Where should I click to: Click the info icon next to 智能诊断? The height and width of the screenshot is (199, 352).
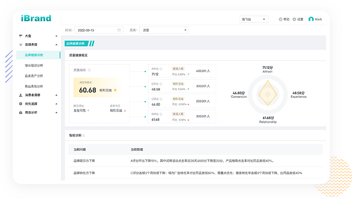tap(84, 136)
